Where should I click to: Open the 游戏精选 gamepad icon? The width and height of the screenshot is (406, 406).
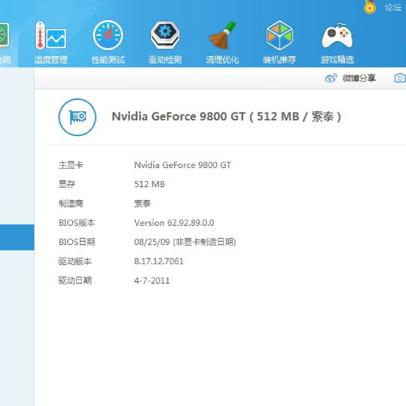(337, 36)
